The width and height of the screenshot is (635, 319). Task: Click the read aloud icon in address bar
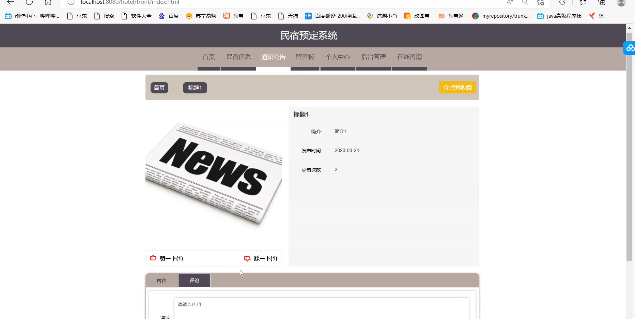tap(510, 2)
